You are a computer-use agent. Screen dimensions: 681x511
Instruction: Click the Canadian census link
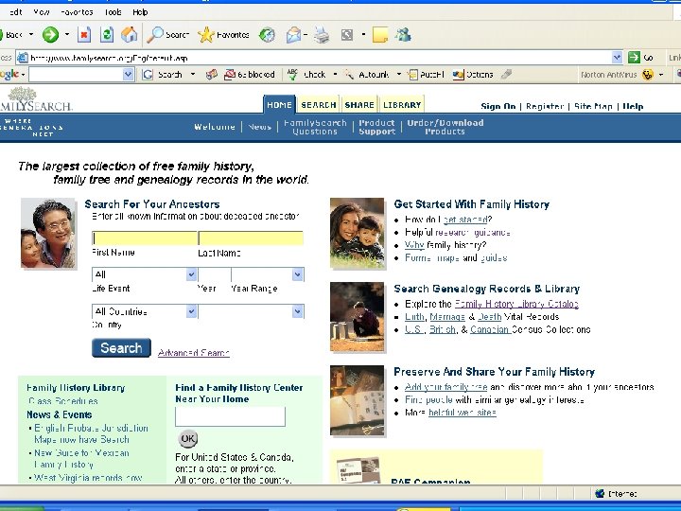tap(490, 329)
